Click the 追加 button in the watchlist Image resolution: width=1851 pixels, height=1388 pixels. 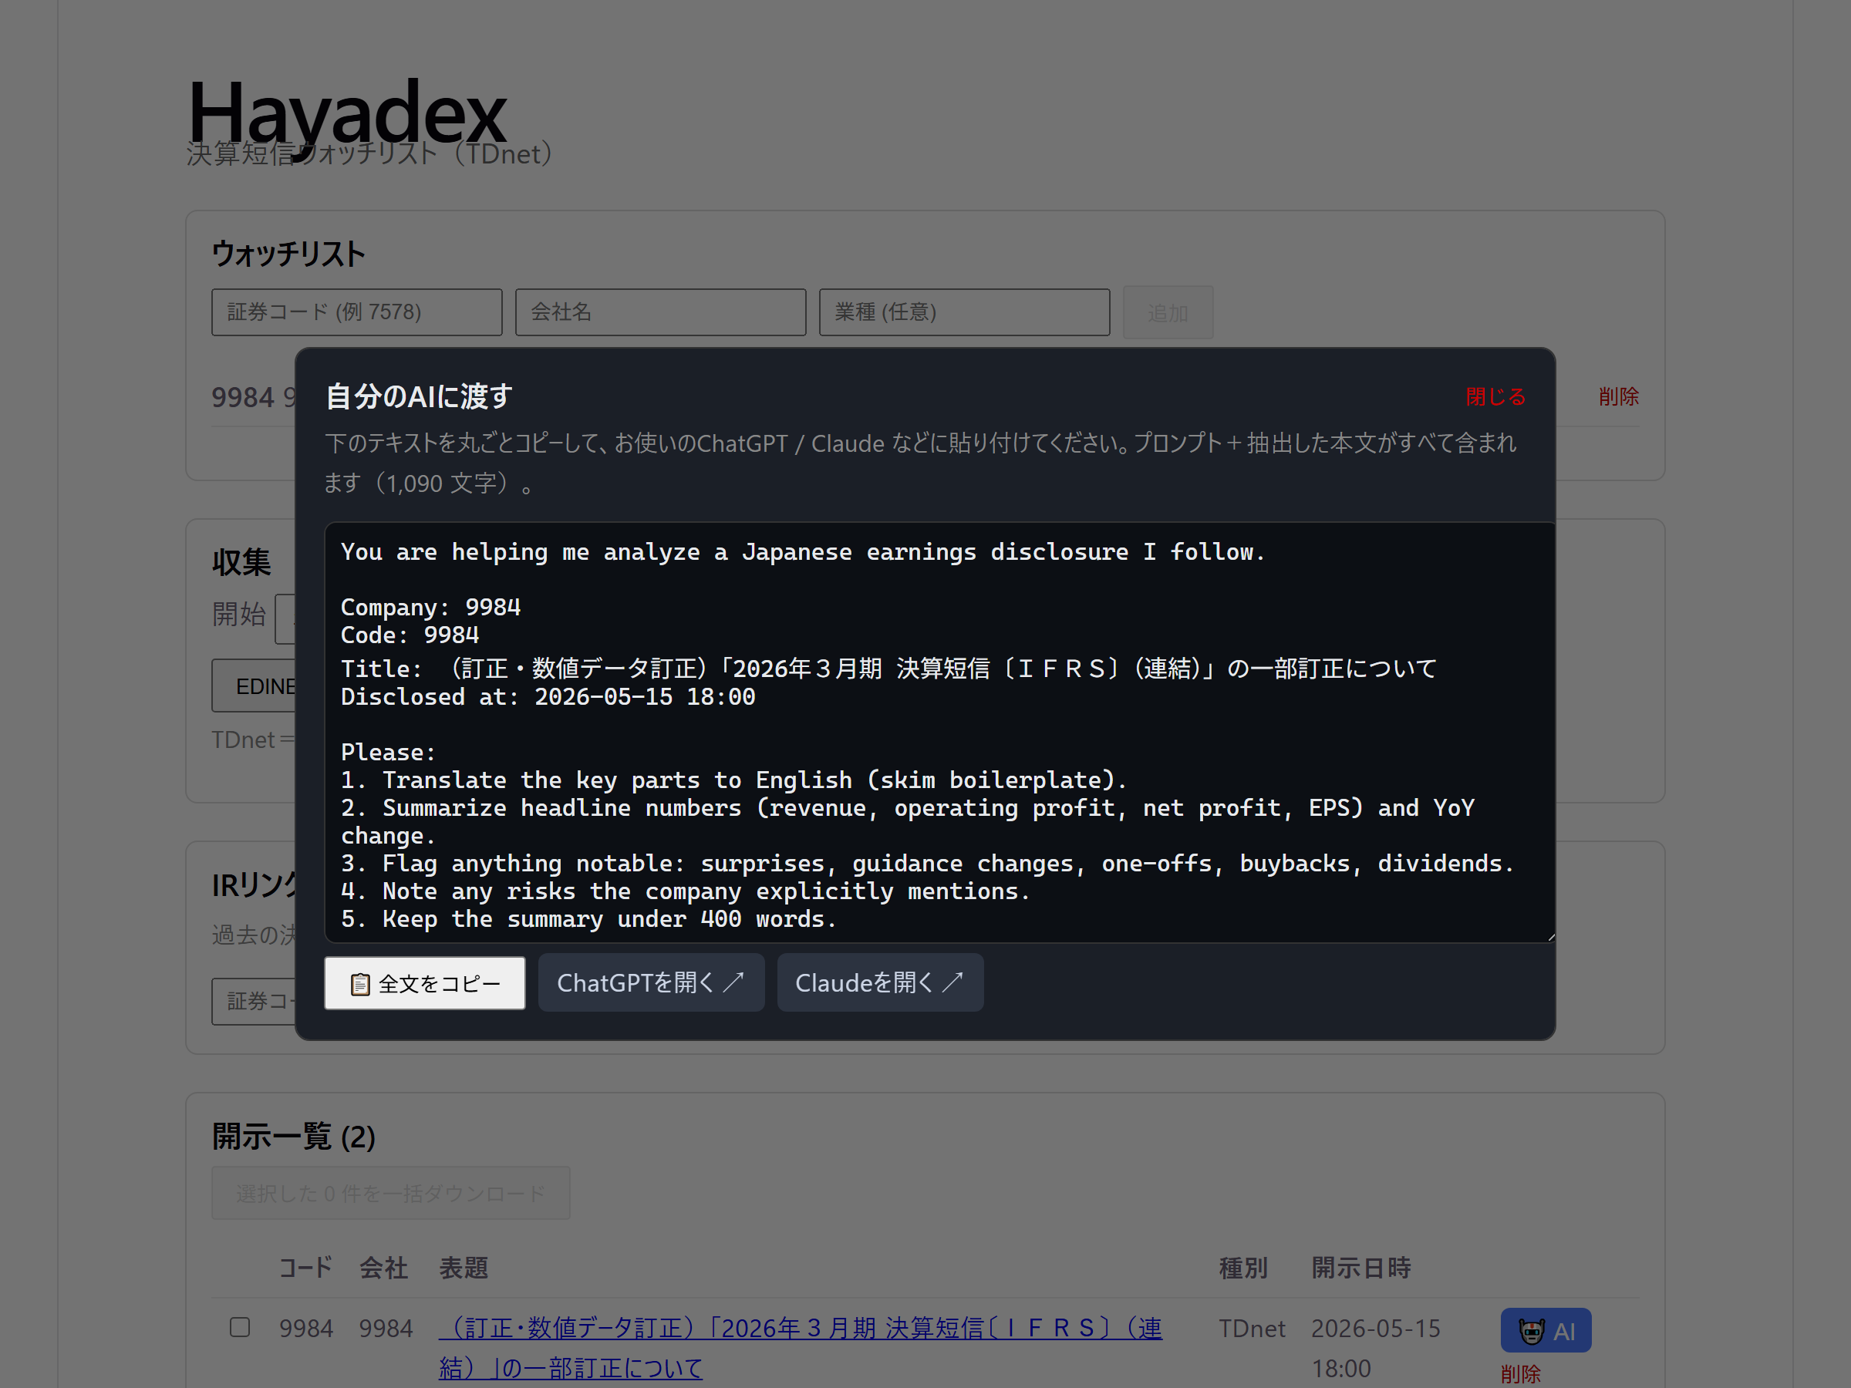pos(1168,313)
